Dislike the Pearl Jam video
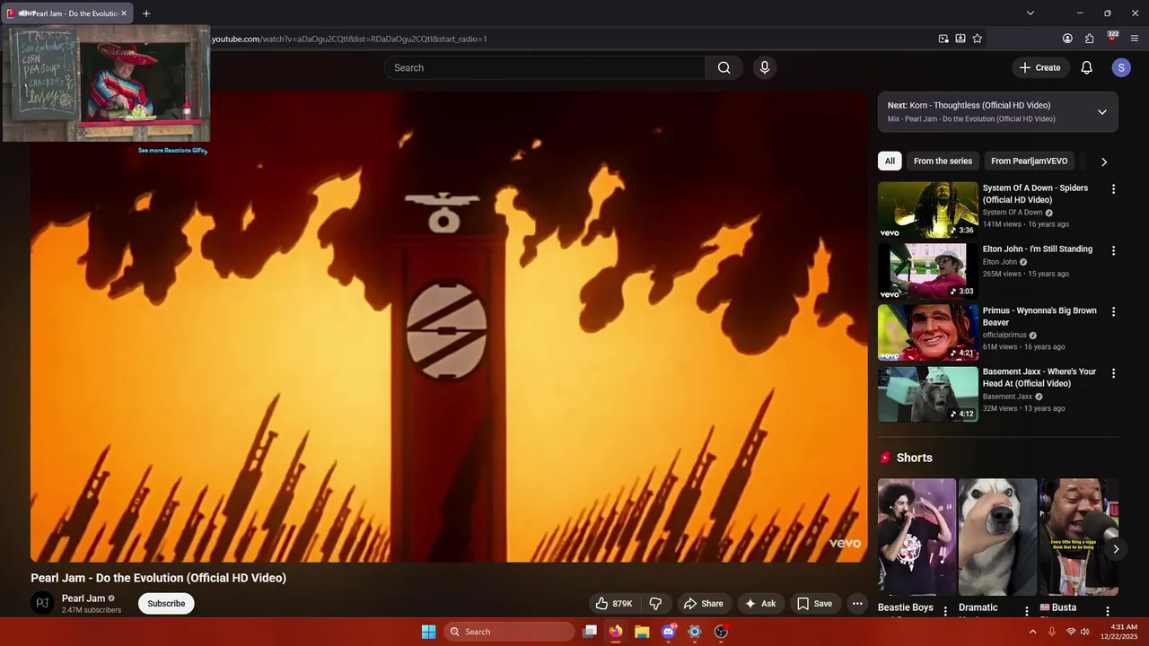Viewport: 1149px width, 646px height. [655, 604]
